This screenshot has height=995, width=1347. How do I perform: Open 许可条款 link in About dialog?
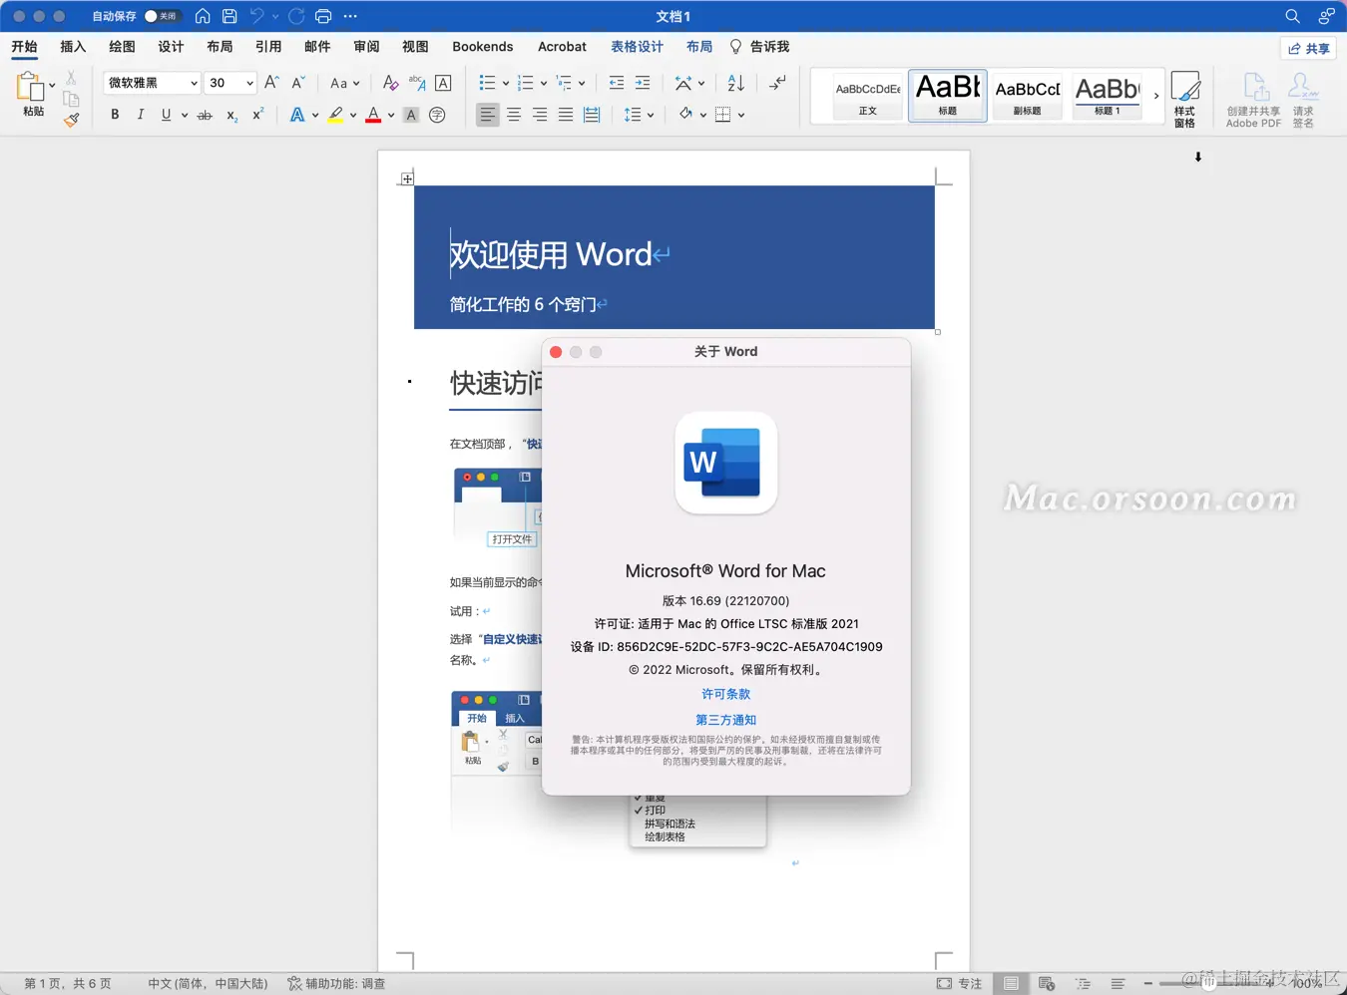tap(725, 694)
